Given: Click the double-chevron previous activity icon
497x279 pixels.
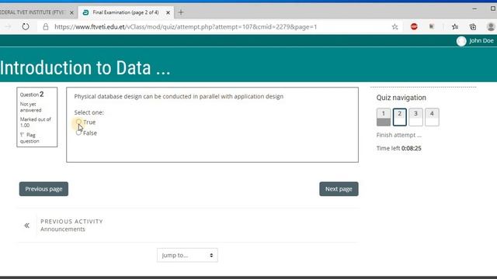Looking at the screenshot, I should tap(27, 226).
